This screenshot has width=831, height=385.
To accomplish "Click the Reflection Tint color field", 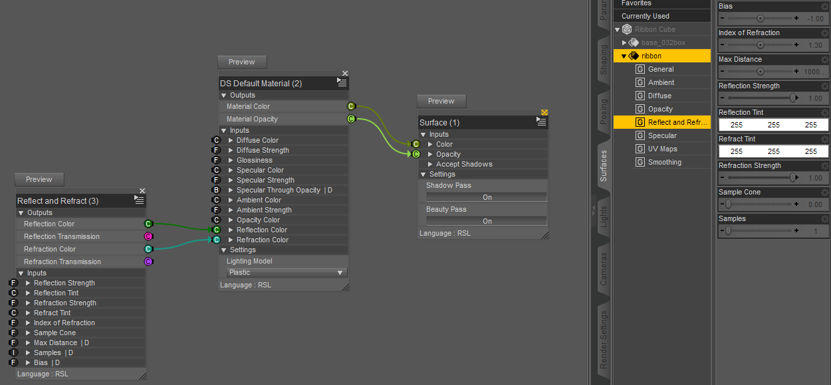I will (x=774, y=125).
